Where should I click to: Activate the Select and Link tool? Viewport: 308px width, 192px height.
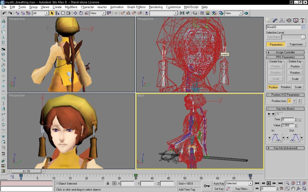click(x=17, y=13)
